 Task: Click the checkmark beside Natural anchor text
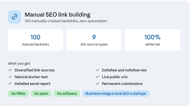10,77
